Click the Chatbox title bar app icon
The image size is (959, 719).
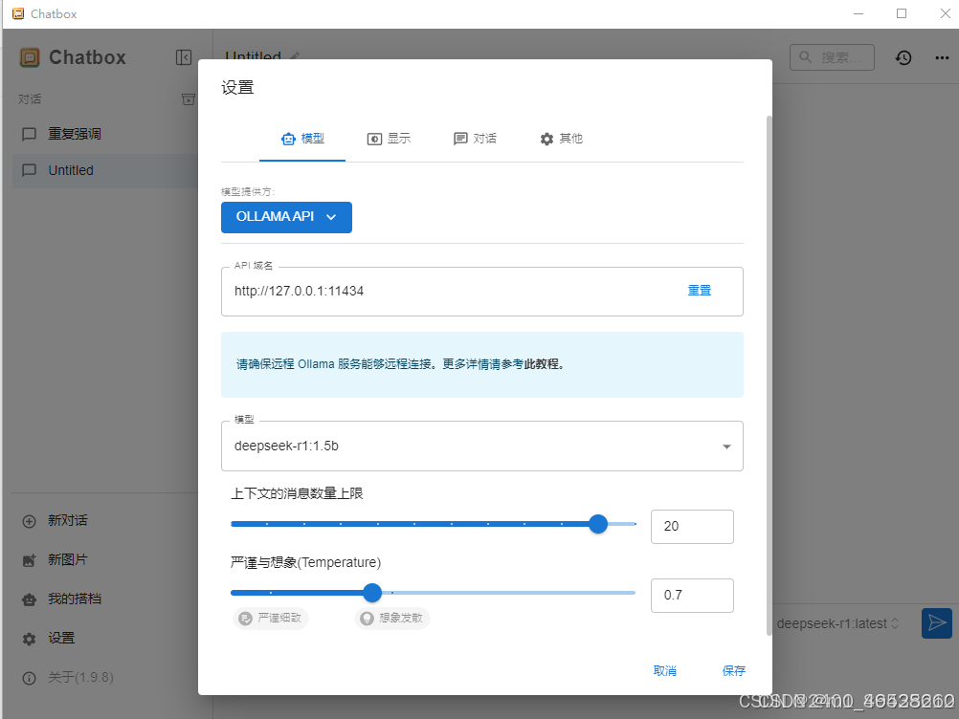tap(18, 13)
